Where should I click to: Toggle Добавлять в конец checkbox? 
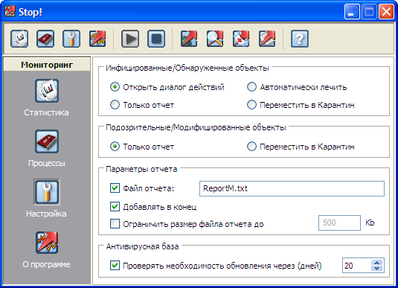pyautogui.click(x=115, y=206)
